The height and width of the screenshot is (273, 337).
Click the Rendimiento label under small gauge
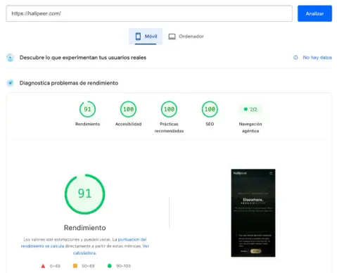[x=87, y=124]
